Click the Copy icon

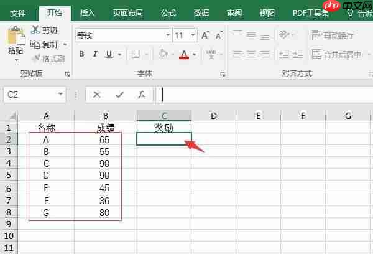tap(35, 44)
